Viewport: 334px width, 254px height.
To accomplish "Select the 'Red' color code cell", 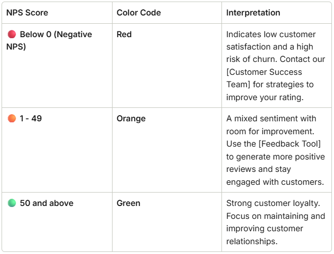I will click(x=124, y=35).
